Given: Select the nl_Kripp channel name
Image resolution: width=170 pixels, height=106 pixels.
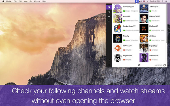Looking at the screenshot, I should [x=152, y=36].
